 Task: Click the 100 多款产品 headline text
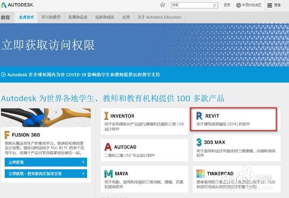click(200, 98)
